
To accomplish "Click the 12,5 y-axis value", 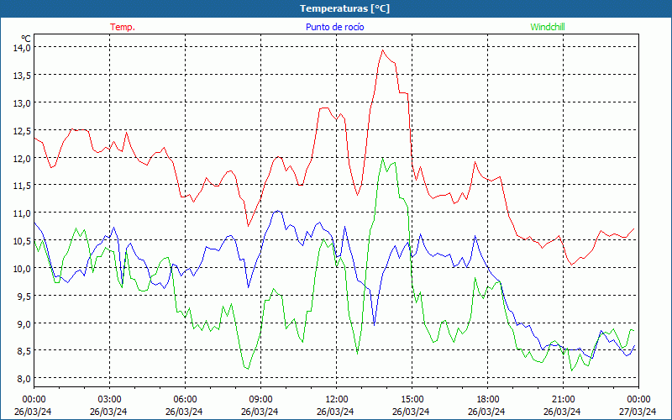I will (22, 130).
